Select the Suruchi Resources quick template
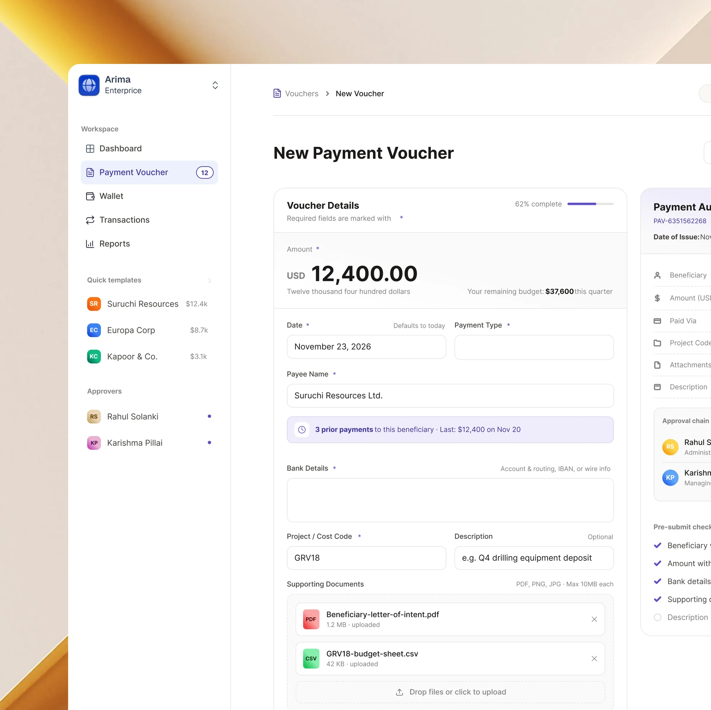 [x=143, y=304]
